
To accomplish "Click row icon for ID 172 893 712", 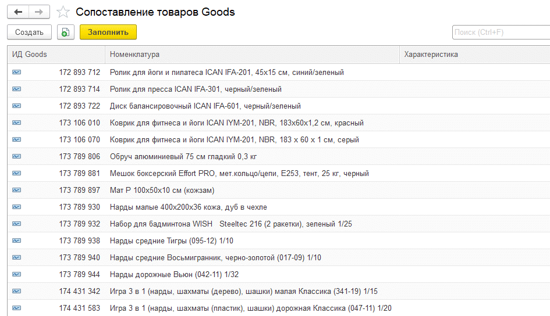I will coord(16,73).
